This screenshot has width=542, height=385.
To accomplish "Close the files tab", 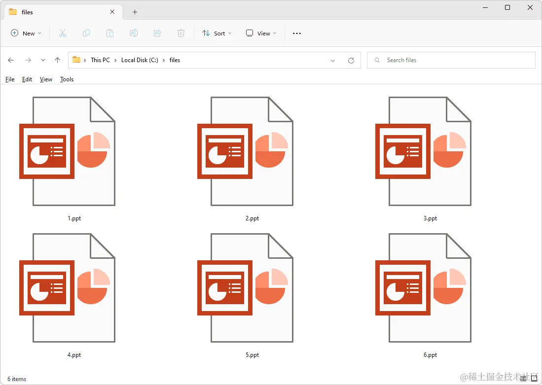I will tap(112, 12).
